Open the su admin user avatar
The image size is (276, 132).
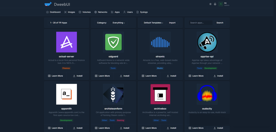[x=221, y=4]
